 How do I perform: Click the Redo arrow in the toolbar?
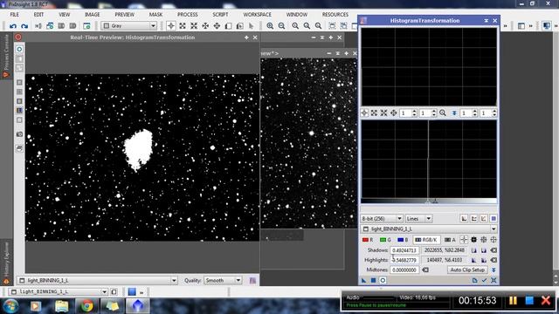24,26
